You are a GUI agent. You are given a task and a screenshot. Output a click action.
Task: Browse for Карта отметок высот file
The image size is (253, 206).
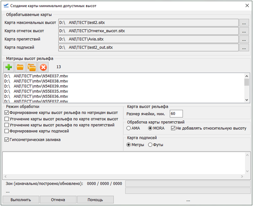click(x=244, y=31)
